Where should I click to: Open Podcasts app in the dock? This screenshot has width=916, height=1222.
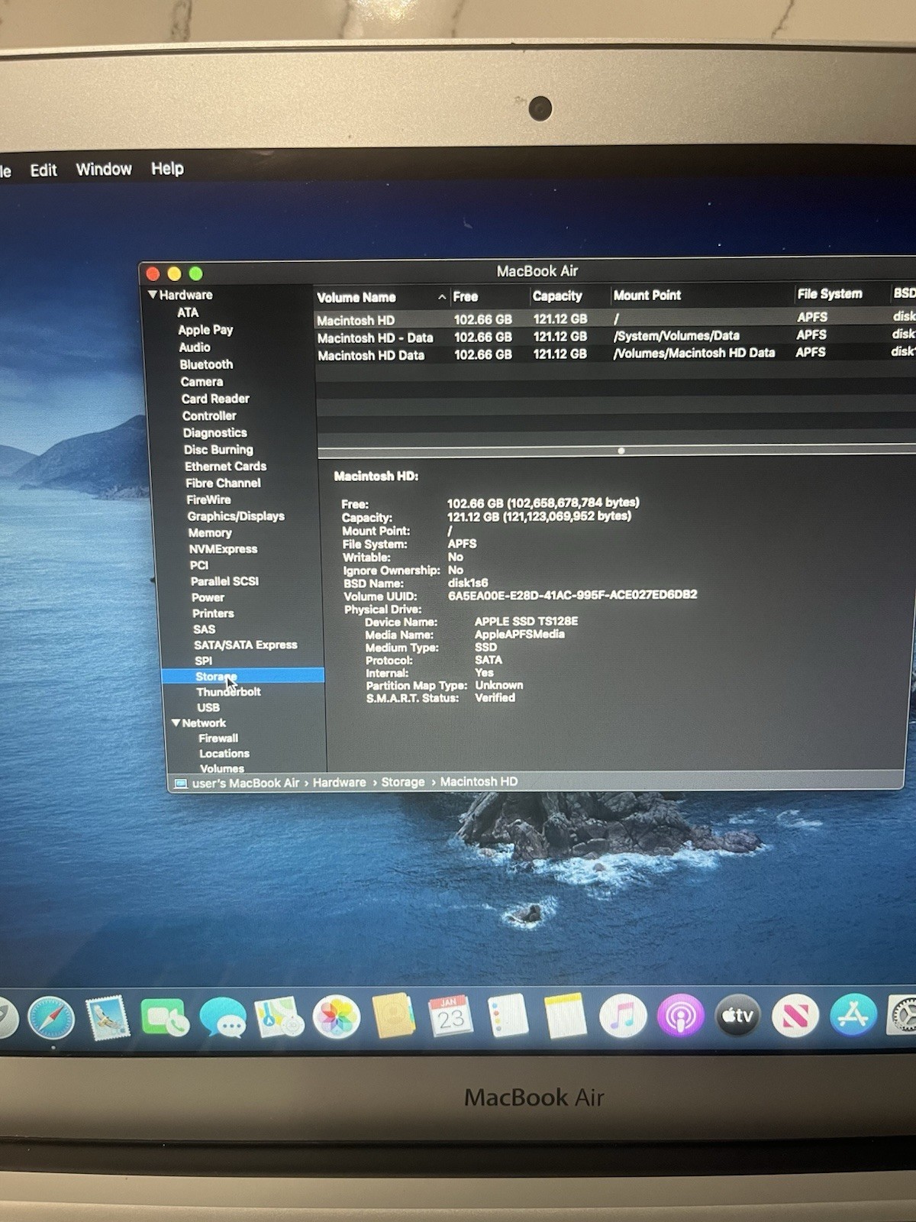pos(679,1016)
